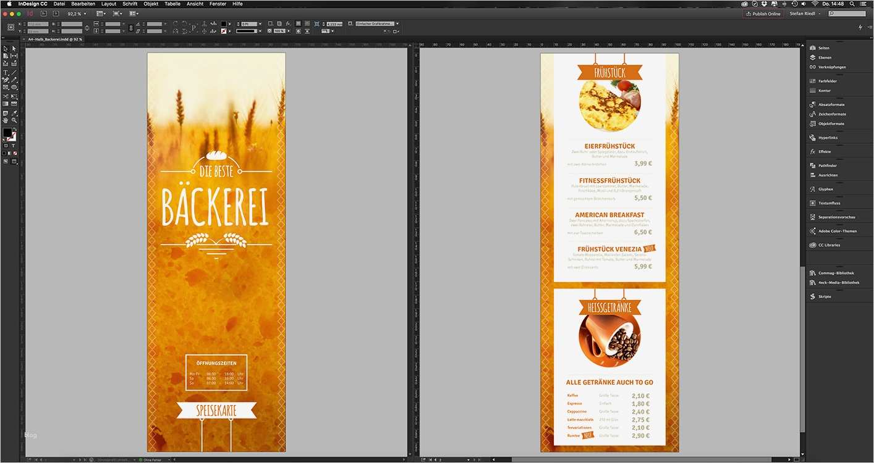Select the A4-Halb_Backerei.indd document tab
The height and width of the screenshot is (463, 874).
(x=53, y=39)
